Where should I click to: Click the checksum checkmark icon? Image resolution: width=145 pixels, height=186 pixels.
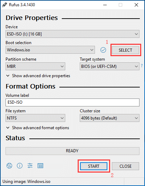point(103,50)
